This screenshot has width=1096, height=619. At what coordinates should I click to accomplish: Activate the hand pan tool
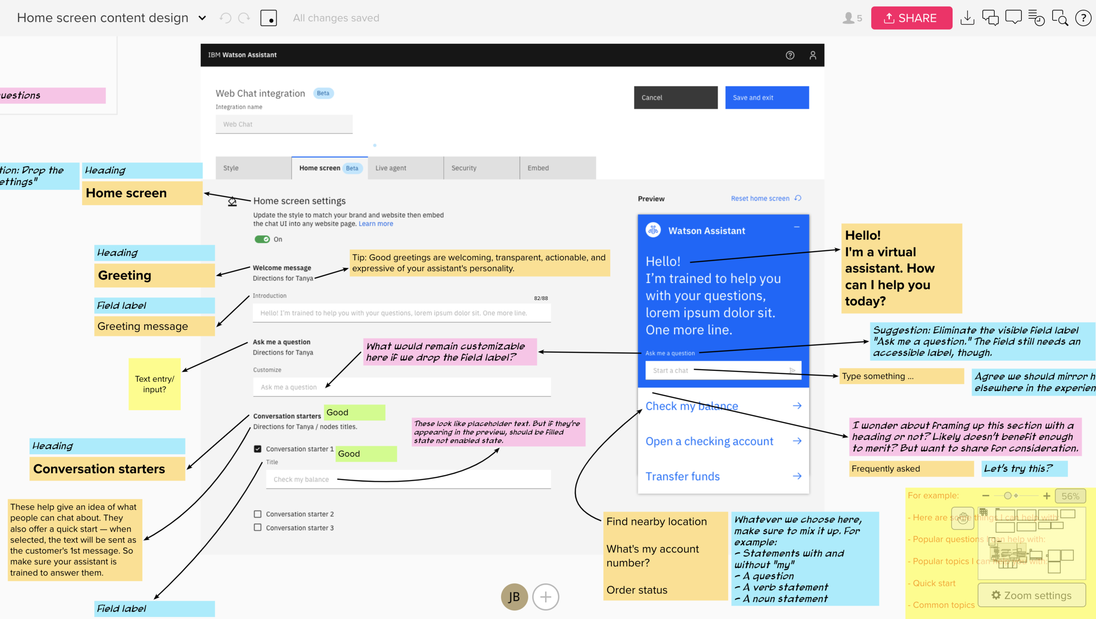click(x=962, y=518)
